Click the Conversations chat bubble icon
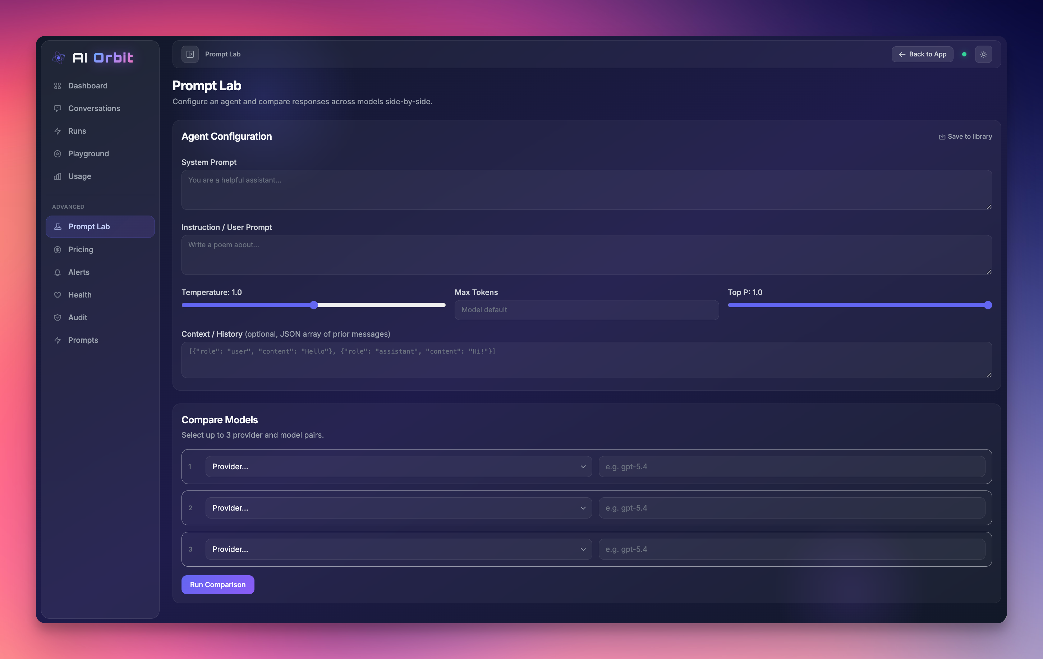1043x659 pixels. [x=57, y=108]
